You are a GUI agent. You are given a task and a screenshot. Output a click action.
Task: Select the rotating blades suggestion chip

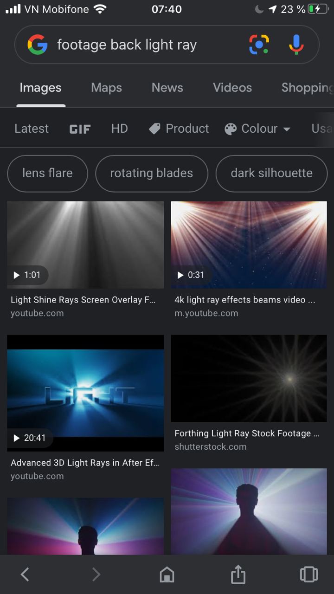152,173
